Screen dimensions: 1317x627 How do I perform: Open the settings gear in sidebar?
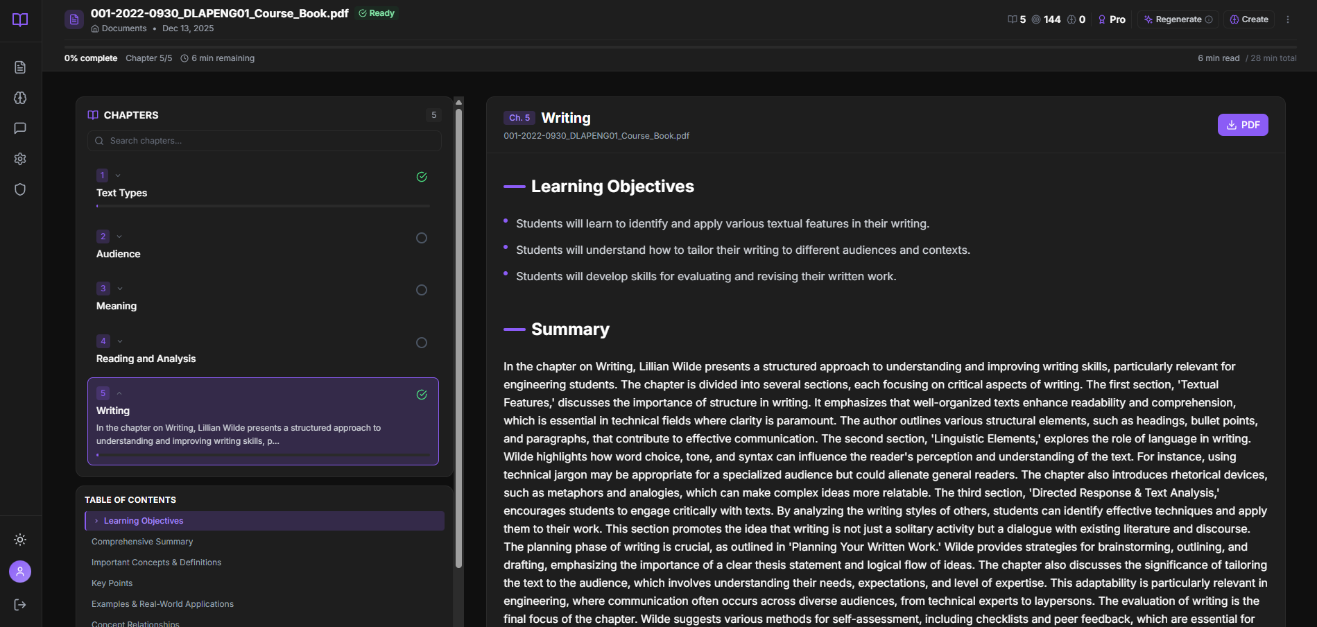coord(20,159)
